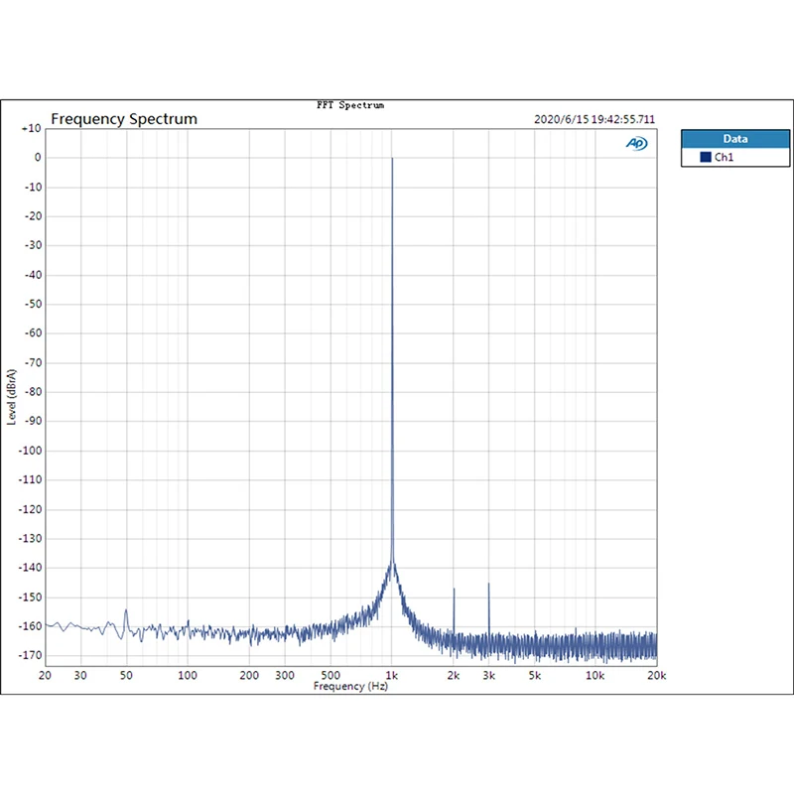Click the 100 frequency axis tick label
The width and height of the screenshot is (794, 794).
[x=188, y=675]
